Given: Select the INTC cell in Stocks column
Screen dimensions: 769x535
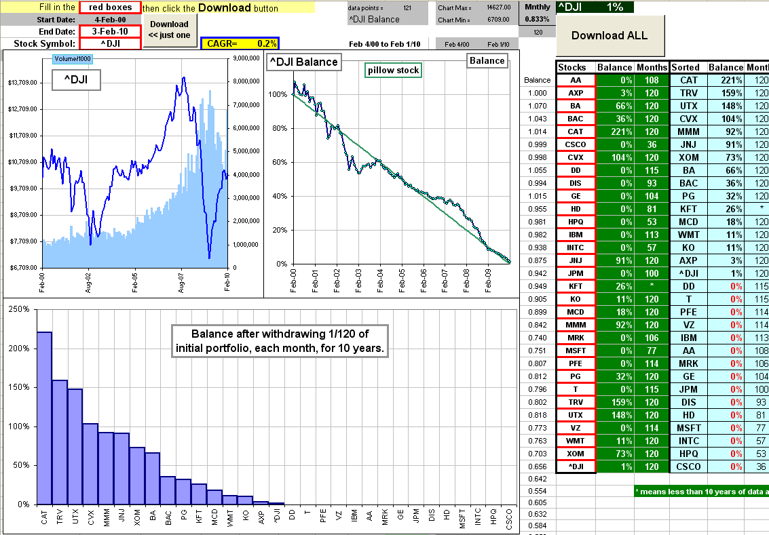Looking at the screenshot, I should (x=576, y=247).
